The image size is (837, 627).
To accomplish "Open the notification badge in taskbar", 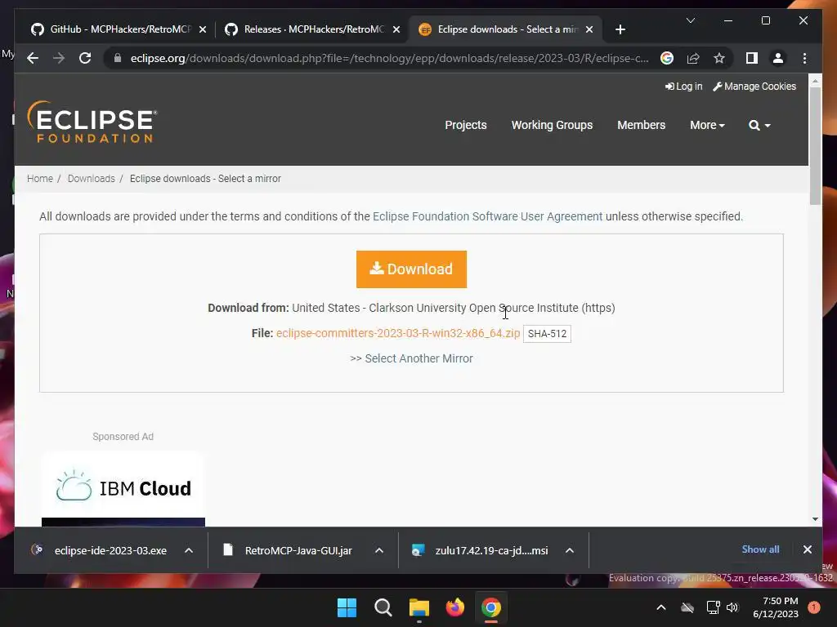I will (814, 607).
